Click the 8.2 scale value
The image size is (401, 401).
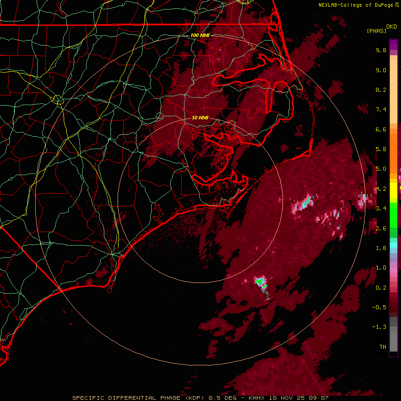point(381,90)
